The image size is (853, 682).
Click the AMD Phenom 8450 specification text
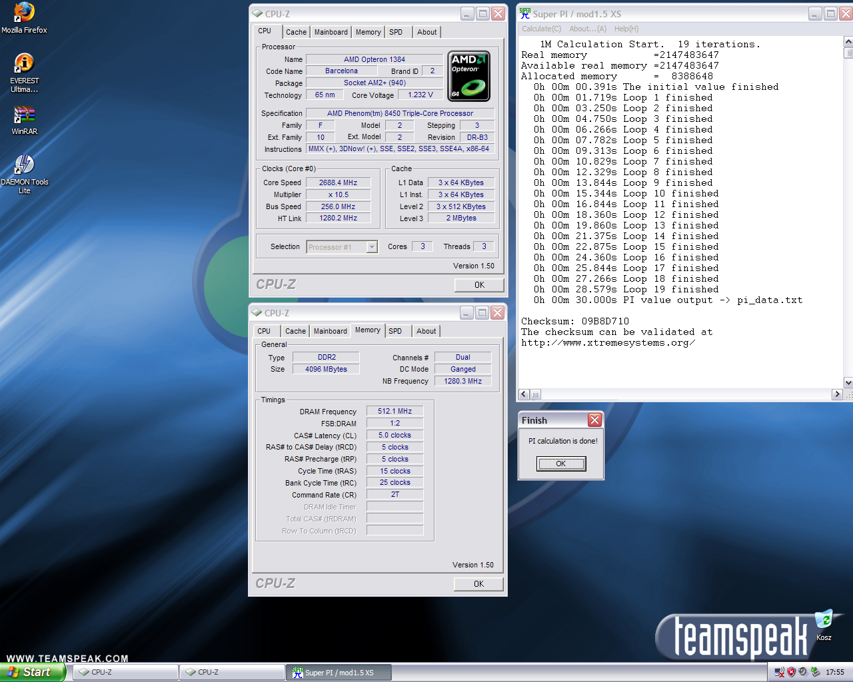tap(400, 113)
